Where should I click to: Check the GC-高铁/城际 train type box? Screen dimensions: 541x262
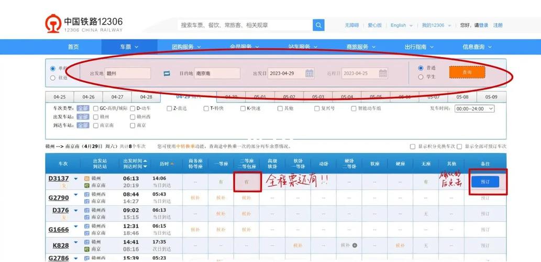[x=96, y=108]
